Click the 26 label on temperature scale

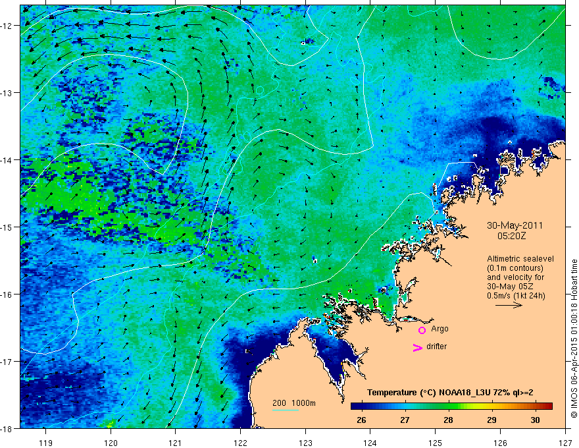pos(361,420)
